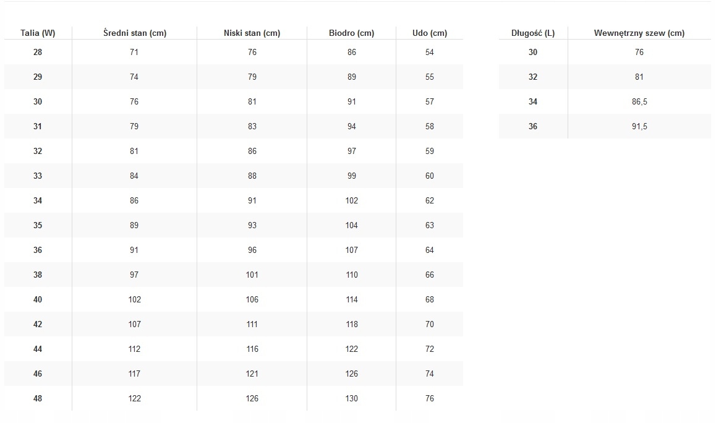Select the 91,5 inner seam value

[639, 127]
